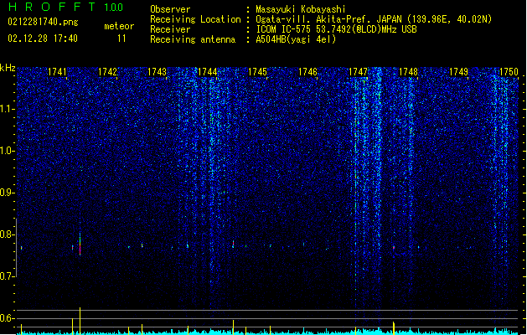Viewport: 527px width, 335px height.
Task: Click the meteor count value 11
Action: click(121, 39)
